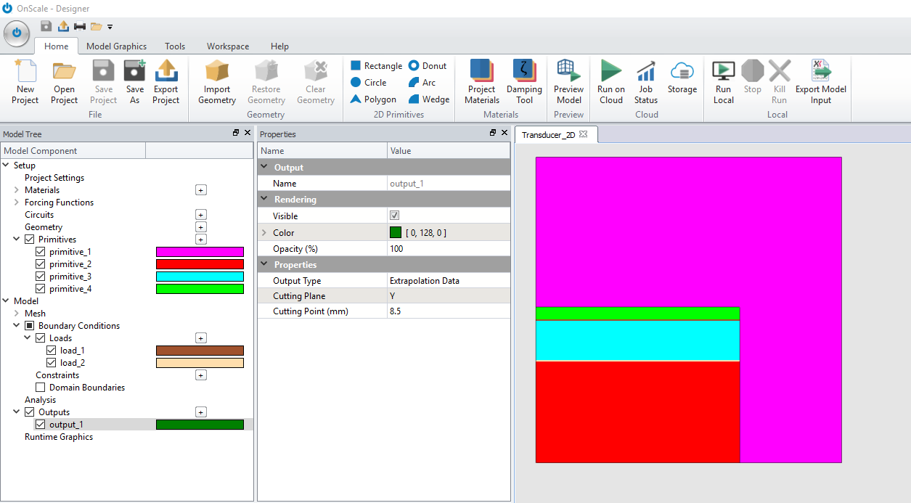This screenshot has width=911, height=503.
Task: Click the dark green Color property swatch
Action: pyautogui.click(x=396, y=233)
